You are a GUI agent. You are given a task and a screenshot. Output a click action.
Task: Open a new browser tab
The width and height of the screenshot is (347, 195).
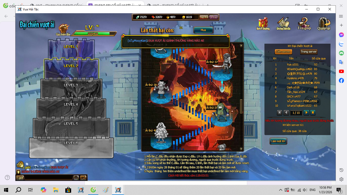pyautogui.click(x=208, y=5)
